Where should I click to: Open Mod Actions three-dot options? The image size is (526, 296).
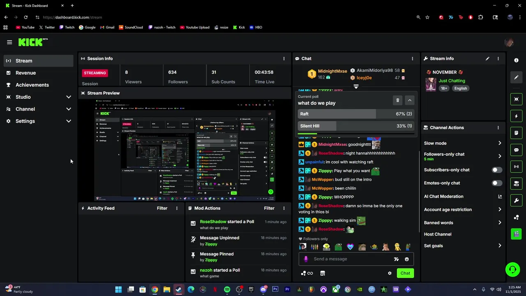[x=284, y=208]
